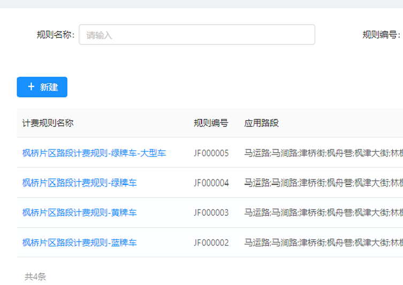
Task: Click the 共4条 total count text
Action: coord(35,276)
